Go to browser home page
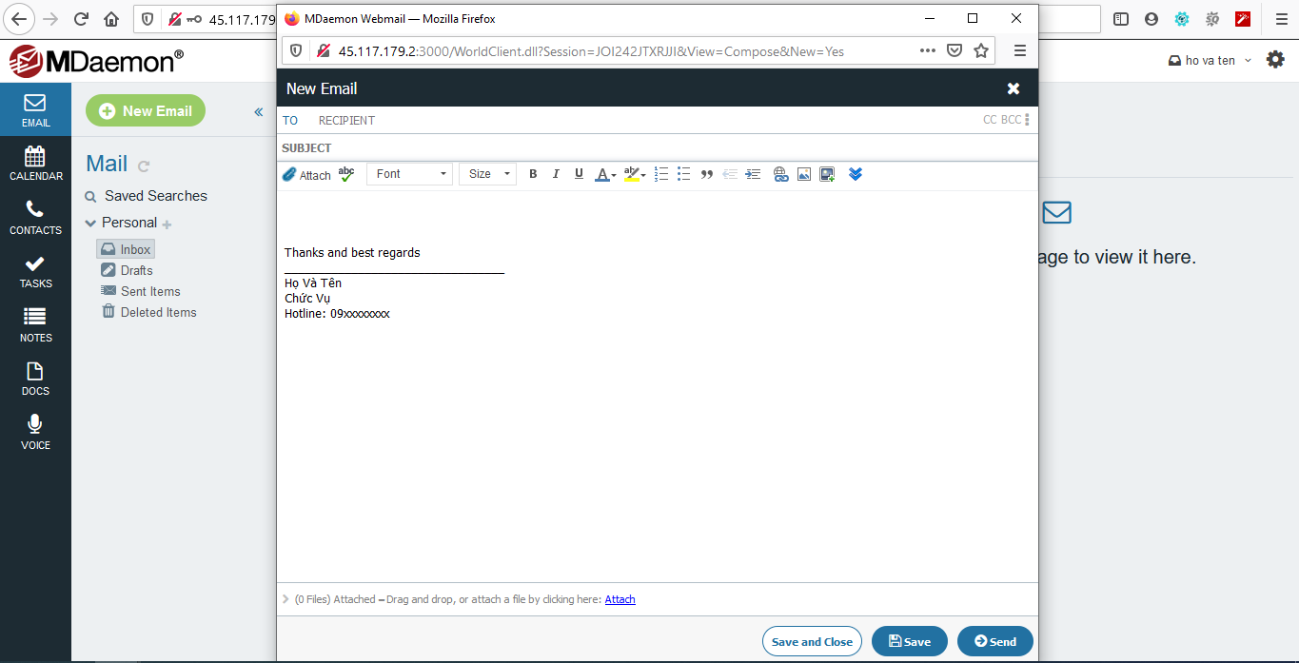The height and width of the screenshot is (663, 1299). click(111, 18)
